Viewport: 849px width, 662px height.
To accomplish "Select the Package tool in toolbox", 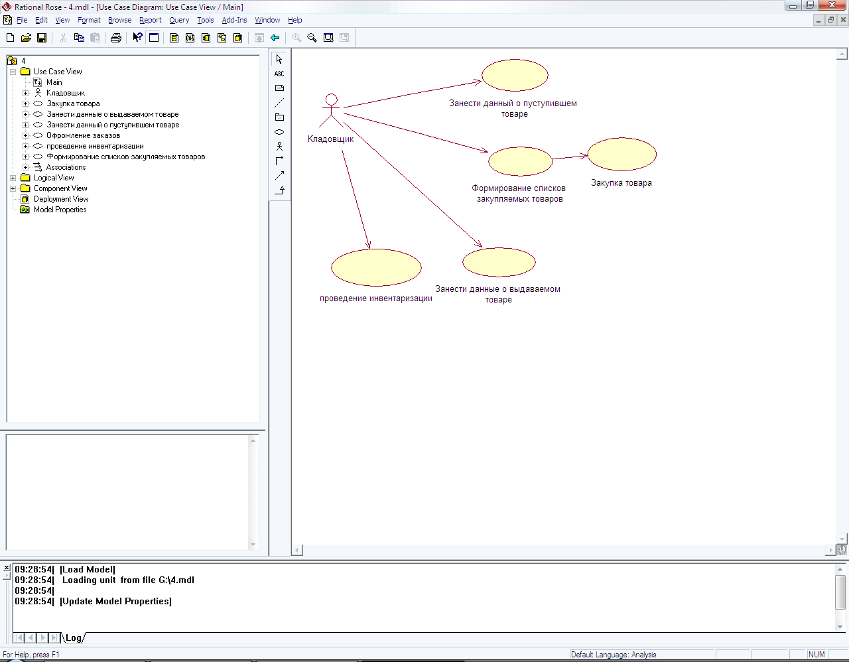I will [x=279, y=117].
